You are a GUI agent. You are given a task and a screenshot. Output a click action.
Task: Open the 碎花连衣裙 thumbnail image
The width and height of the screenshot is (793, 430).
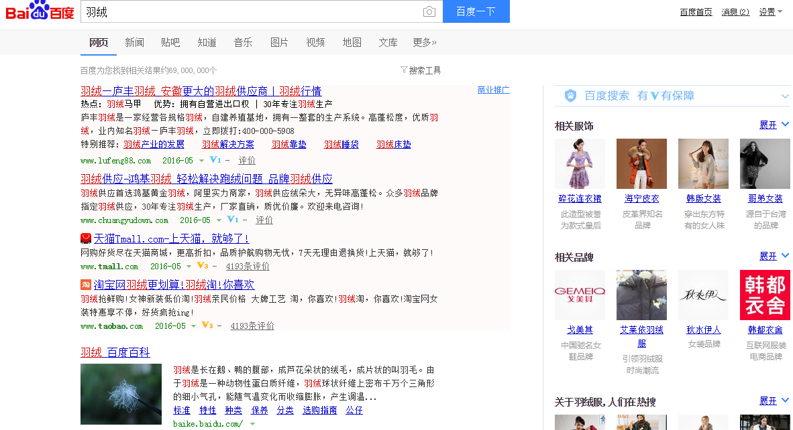tap(580, 164)
